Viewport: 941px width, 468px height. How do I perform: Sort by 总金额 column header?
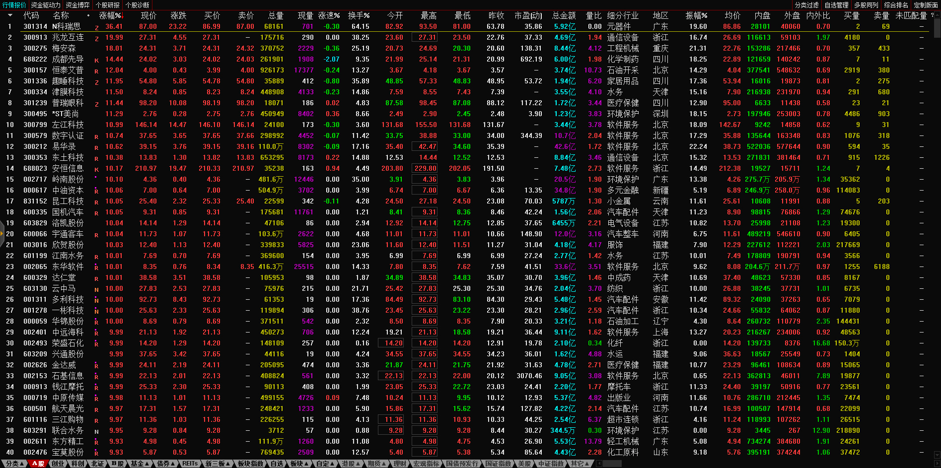coord(564,15)
